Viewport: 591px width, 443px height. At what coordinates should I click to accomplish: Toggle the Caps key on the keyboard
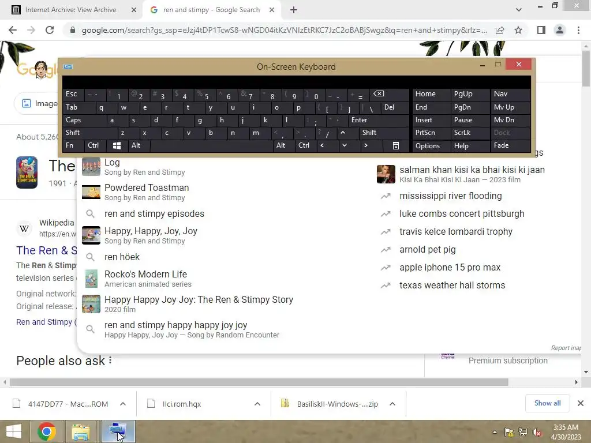pyautogui.click(x=84, y=120)
